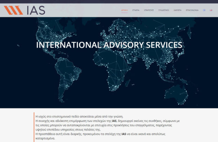Open the ΑΡΧΙΚΗ home menu item
This screenshot has height=142, width=218.
125,11
